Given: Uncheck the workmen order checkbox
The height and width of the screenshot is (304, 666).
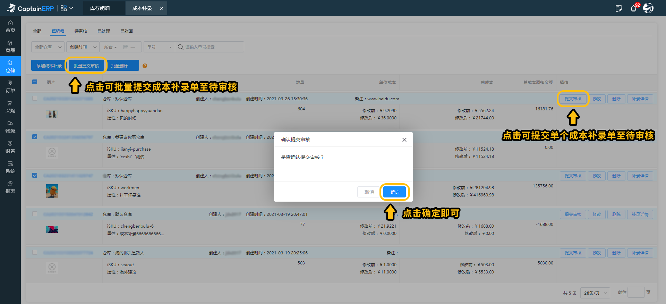Looking at the screenshot, I should click(35, 175).
